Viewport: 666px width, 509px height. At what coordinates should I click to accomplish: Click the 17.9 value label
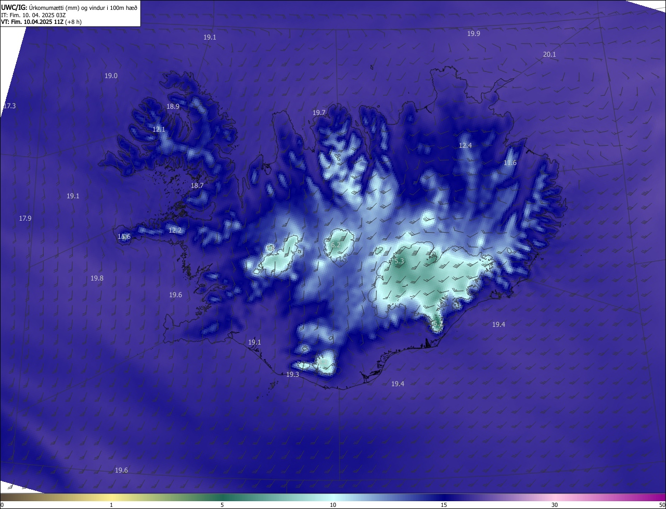25,218
